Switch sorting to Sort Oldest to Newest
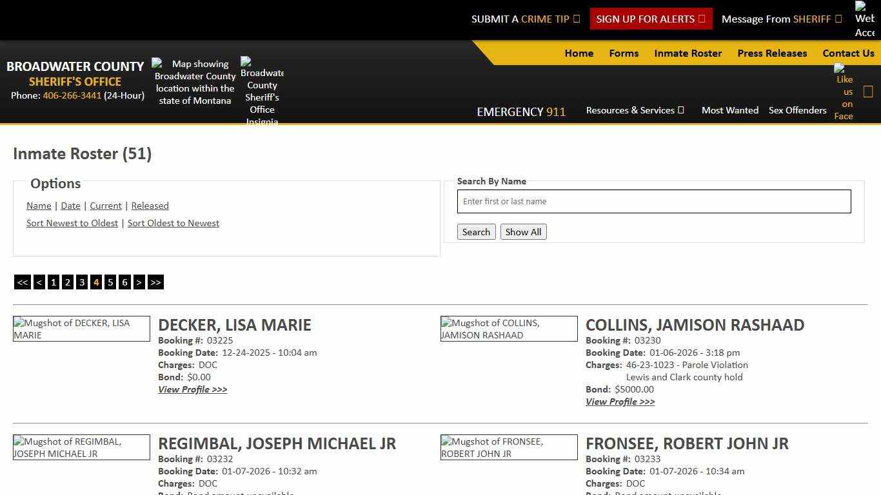This screenshot has height=495, width=881. (x=173, y=223)
